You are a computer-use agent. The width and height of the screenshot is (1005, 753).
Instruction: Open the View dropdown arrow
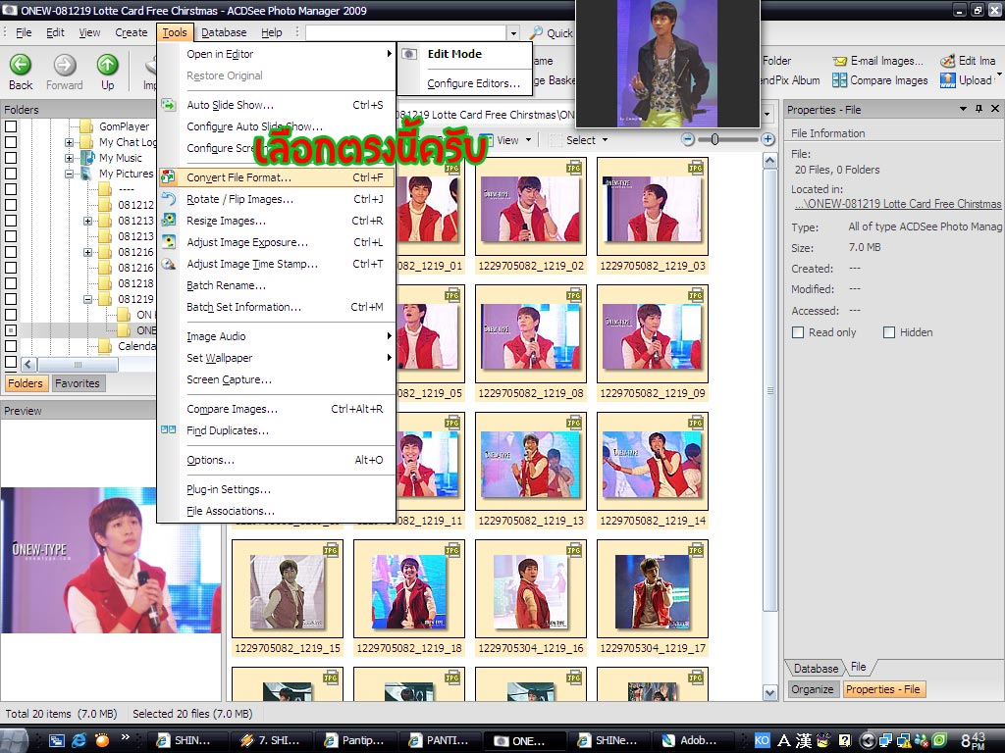[529, 139]
